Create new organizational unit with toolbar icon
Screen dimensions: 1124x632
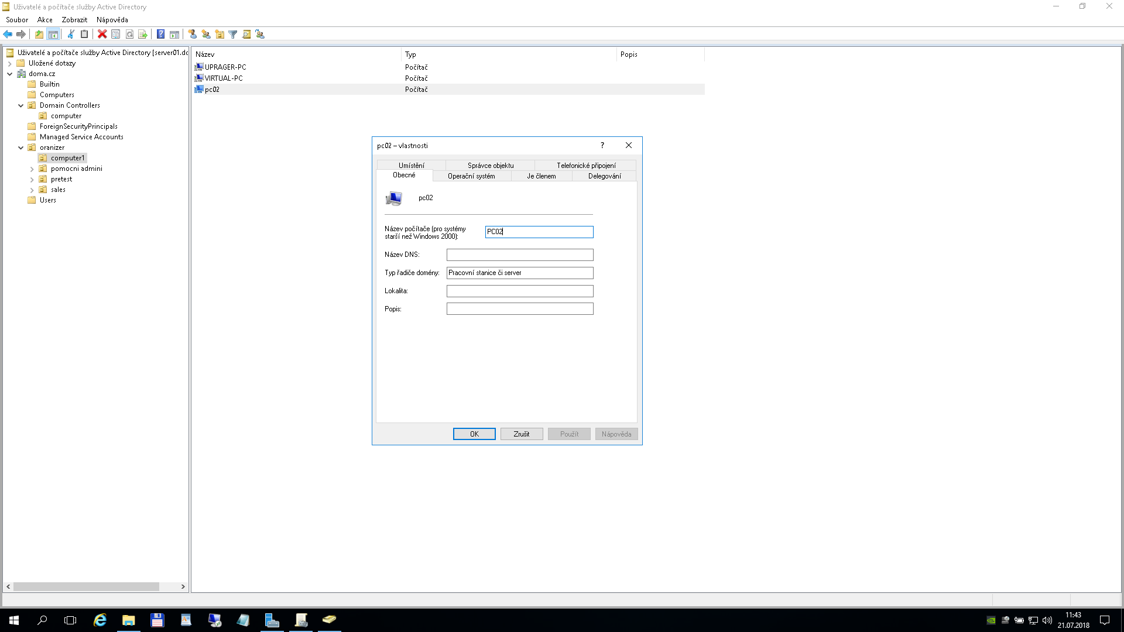(220, 34)
